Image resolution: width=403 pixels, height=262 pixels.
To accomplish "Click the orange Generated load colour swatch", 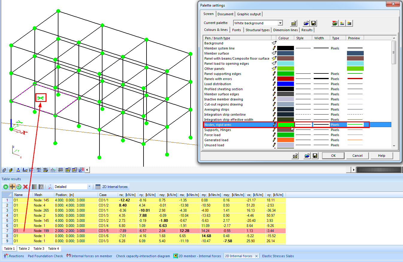I will (285, 140).
